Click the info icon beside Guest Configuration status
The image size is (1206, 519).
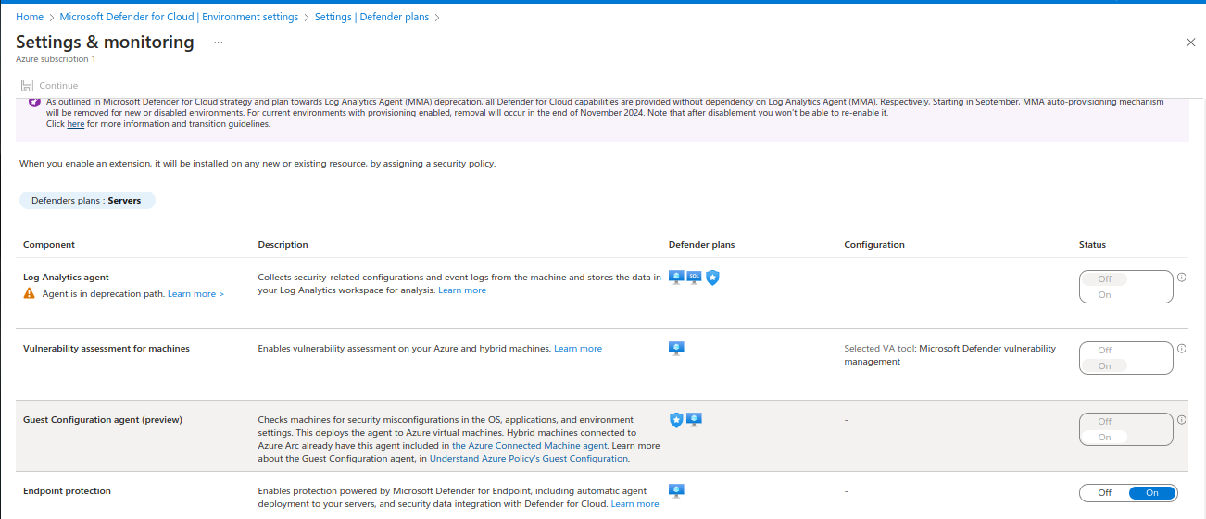point(1181,419)
